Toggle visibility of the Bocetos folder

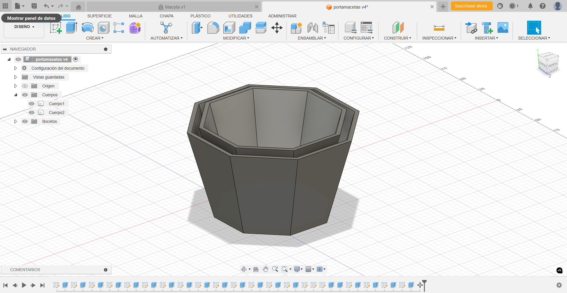(25, 121)
